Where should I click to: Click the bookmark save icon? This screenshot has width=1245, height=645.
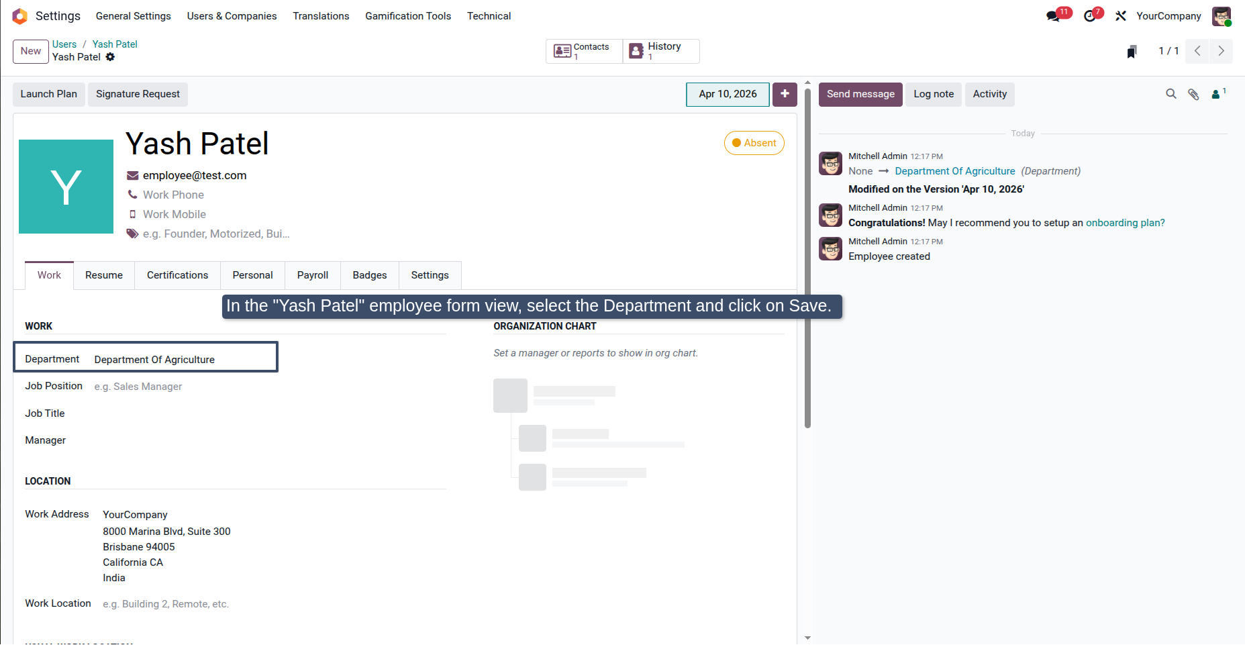point(1132,52)
